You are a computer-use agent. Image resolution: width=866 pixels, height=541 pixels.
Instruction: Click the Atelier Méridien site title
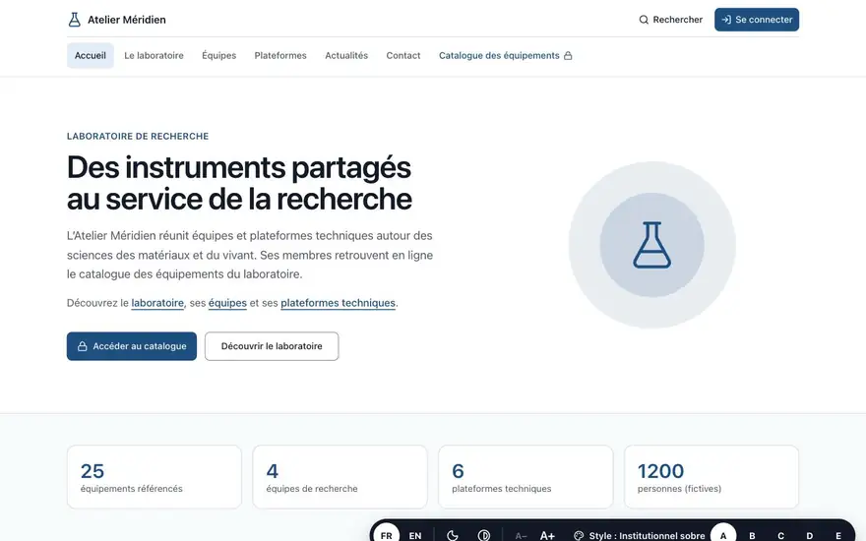(127, 20)
